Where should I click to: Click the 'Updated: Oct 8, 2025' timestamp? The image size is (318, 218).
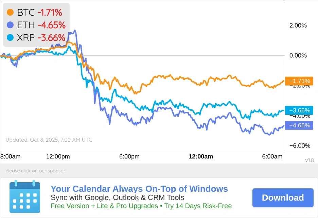[x=49, y=140]
